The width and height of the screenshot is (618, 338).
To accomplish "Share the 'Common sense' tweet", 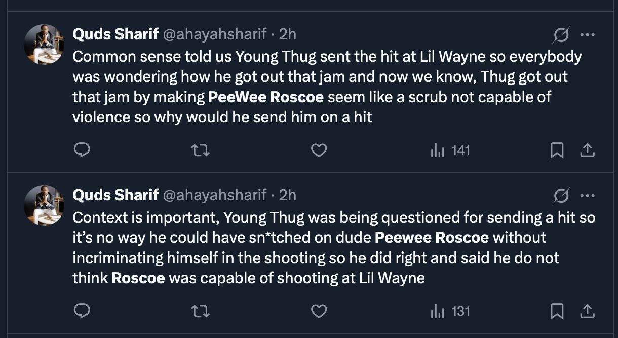I will click(x=587, y=150).
